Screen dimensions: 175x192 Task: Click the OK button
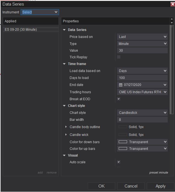(x=101, y=186)
